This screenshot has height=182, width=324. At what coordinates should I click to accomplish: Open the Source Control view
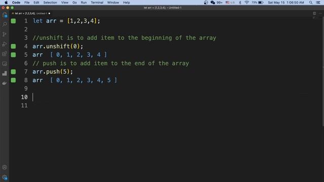point(5,34)
